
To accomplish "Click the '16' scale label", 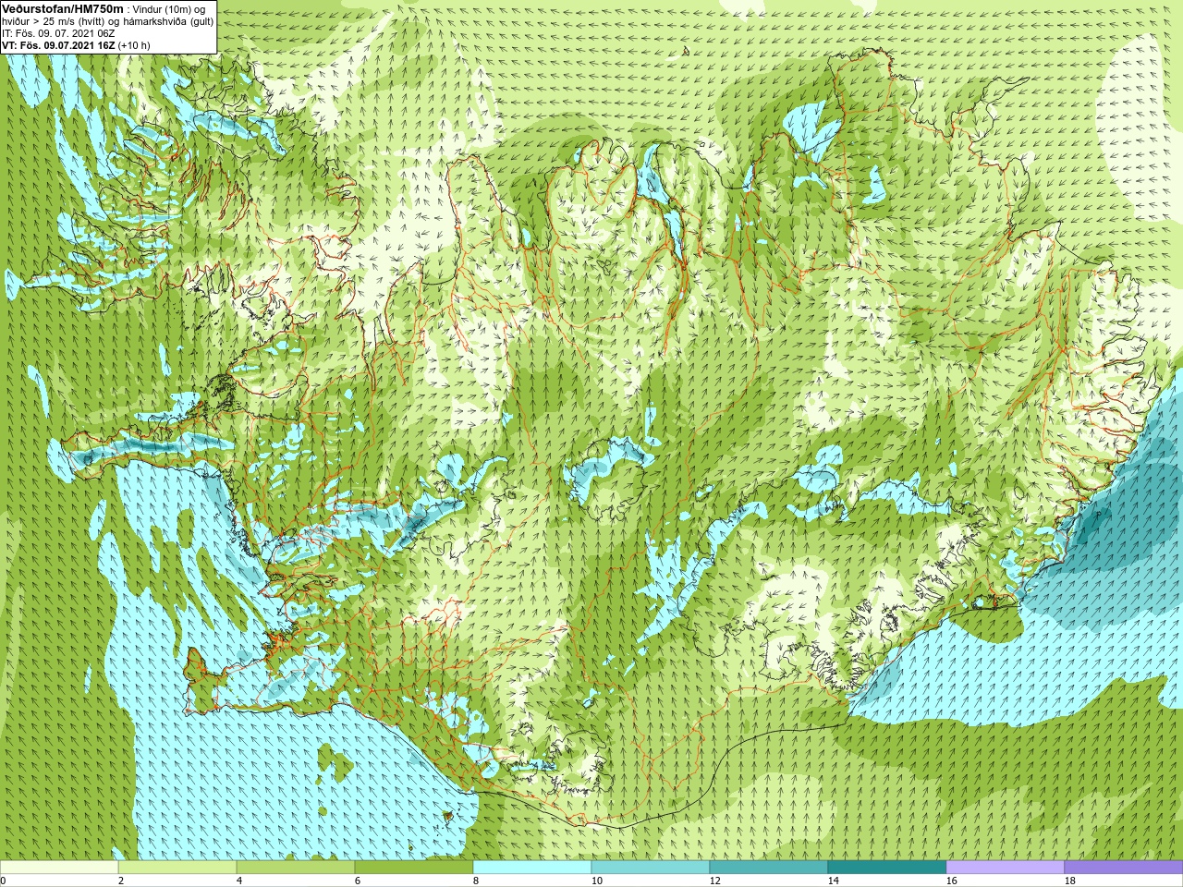I will pos(951,881).
